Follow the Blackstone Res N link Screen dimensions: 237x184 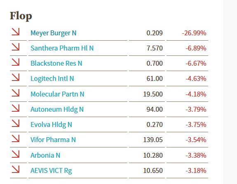[x=56, y=63]
